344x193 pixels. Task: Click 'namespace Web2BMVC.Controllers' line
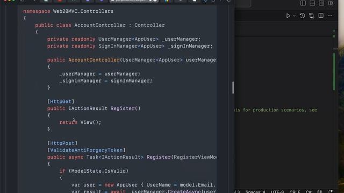click(x=68, y=11)
